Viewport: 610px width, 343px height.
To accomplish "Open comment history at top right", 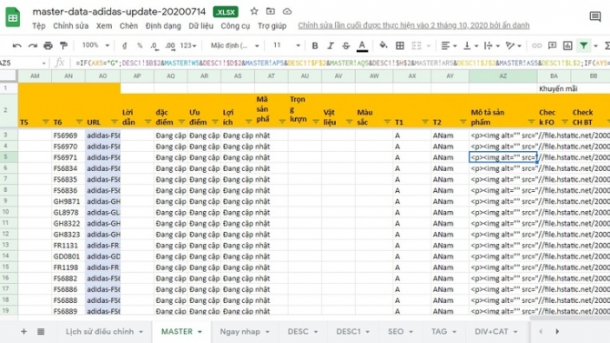I will pyautogui.click(x=595, y=16).
